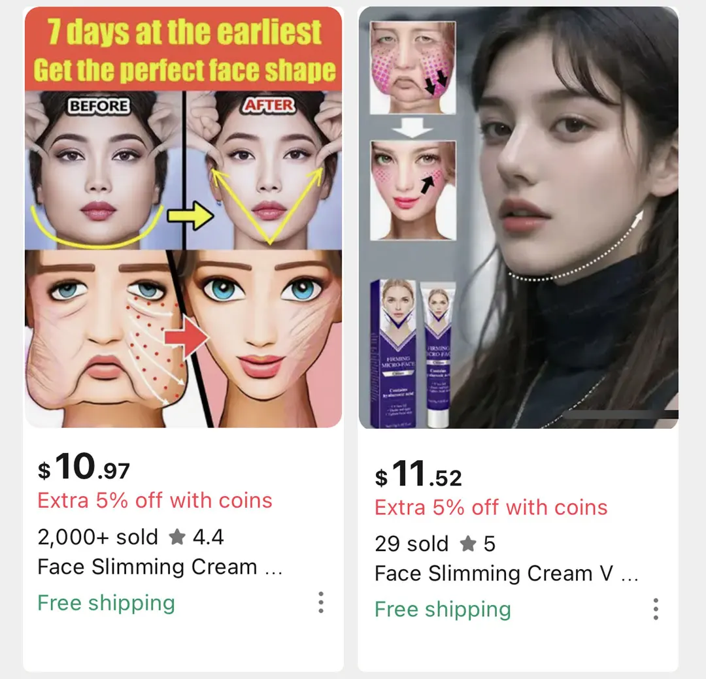This screenshot has height=679, width=706.
Task: Open the before/after face shape product image
Action: coord(183,217)
